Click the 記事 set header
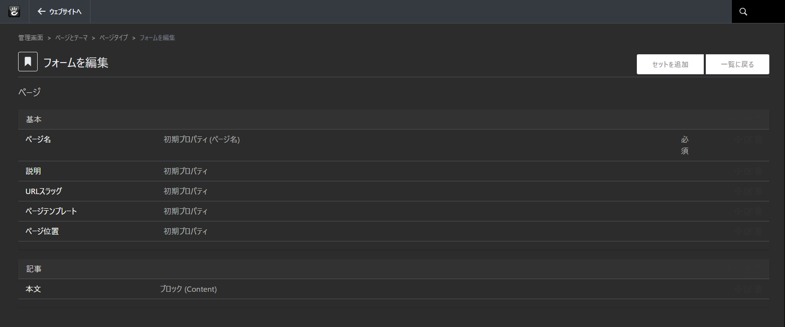 (x=394, y=269)
